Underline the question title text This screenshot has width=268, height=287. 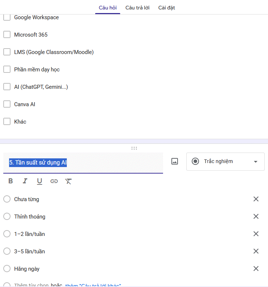(x=40, y=181)
